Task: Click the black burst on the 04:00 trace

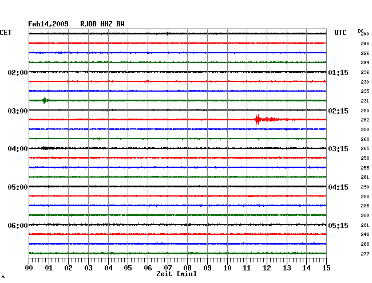Action: click(47, 148)
